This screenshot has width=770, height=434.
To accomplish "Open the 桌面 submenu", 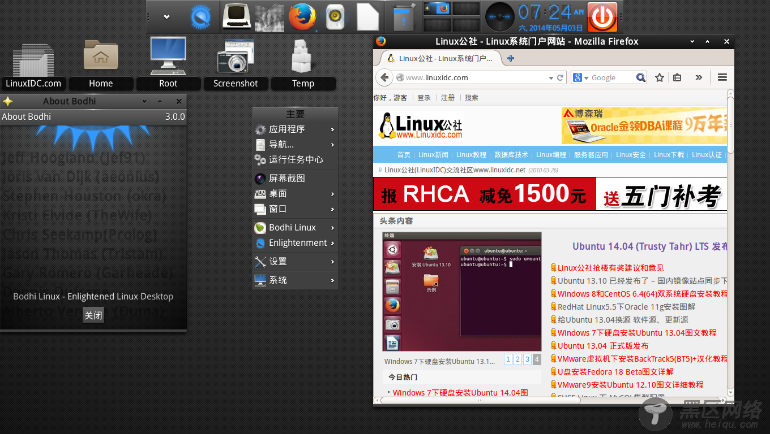I will tap(295, 193).
